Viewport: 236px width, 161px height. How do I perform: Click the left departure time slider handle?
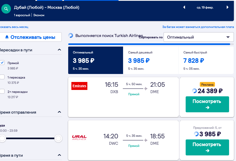(x=2, y=138)
